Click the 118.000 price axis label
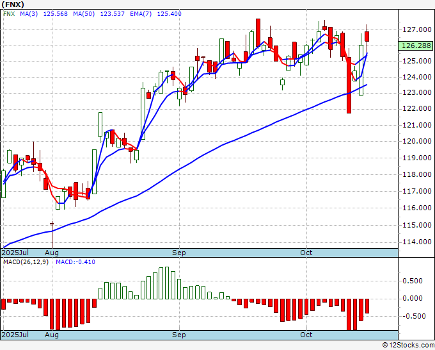 click(417, 174)
